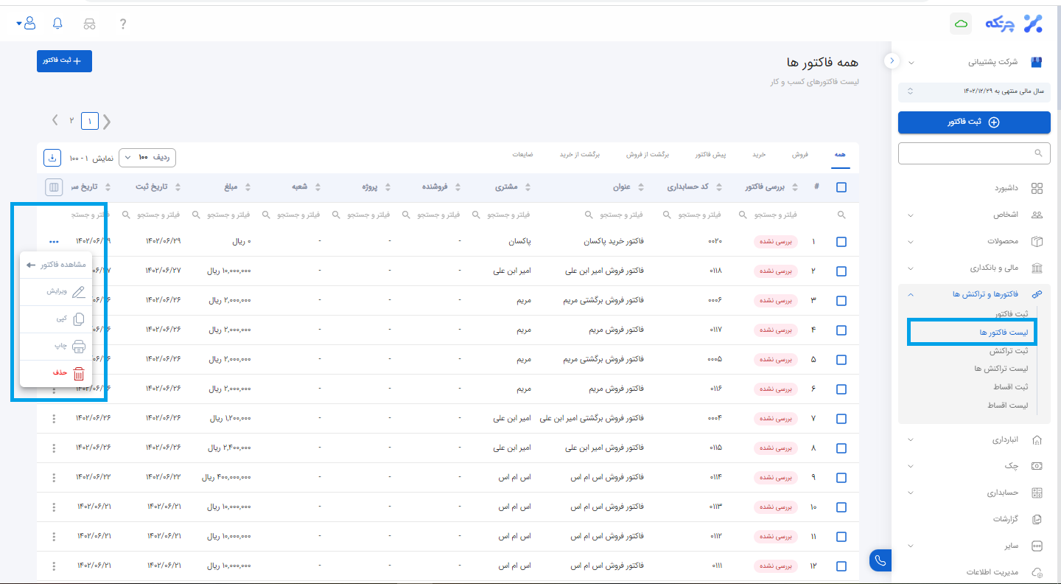1061x584 pixels.
Task: Open the user account dropdown menu
Action: (x=26, y=24)
